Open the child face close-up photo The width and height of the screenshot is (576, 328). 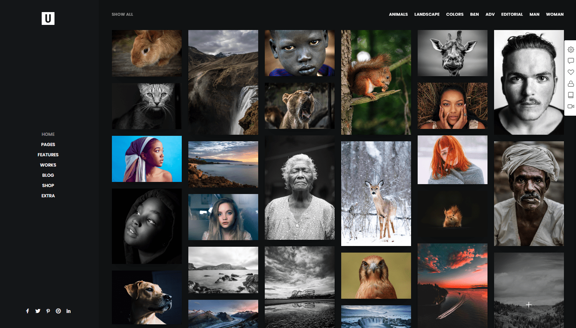300,53
